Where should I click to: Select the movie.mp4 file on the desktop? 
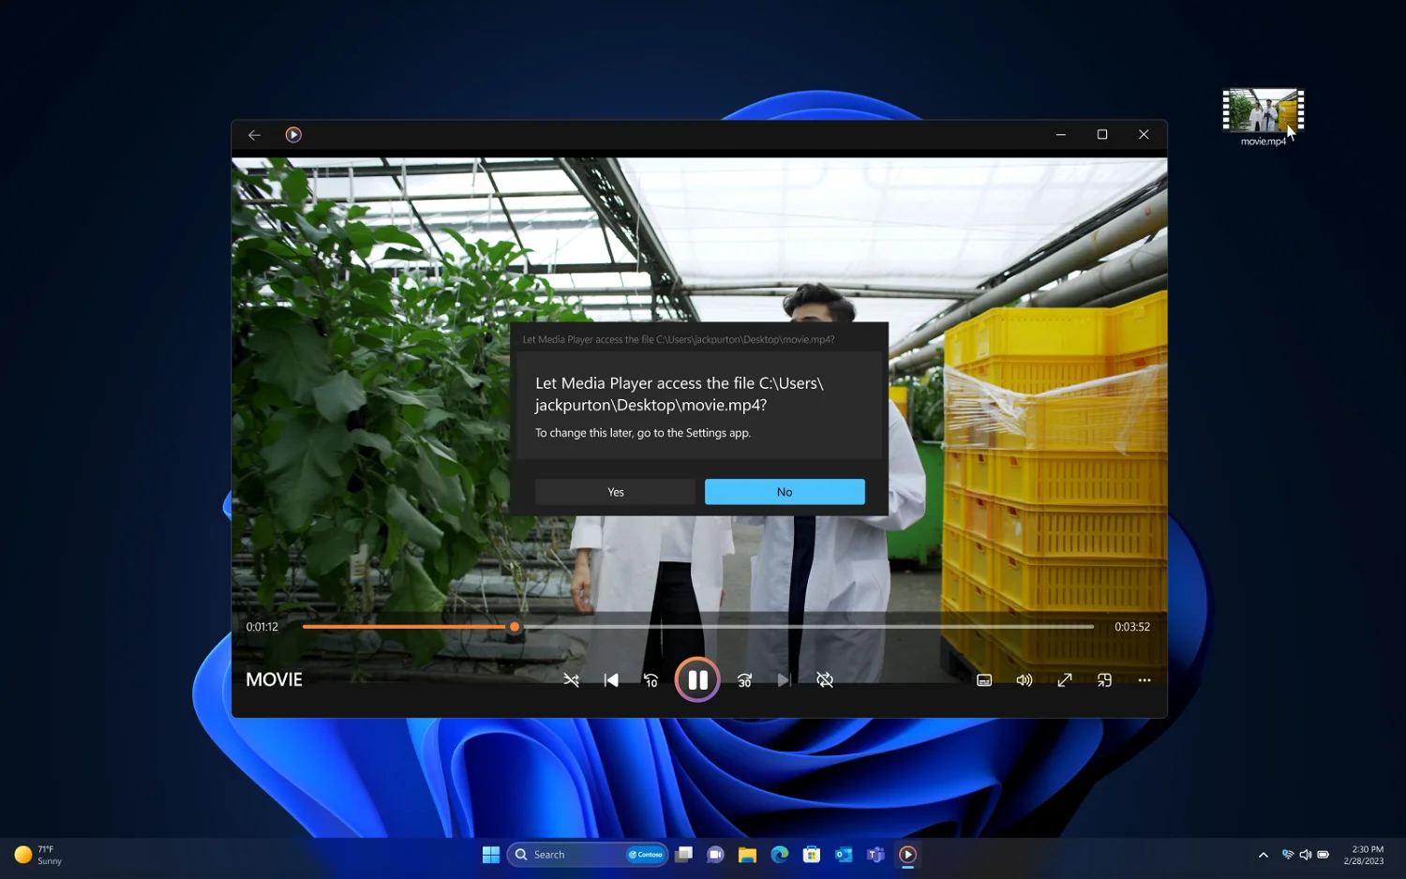click(x=1264, y=118)
